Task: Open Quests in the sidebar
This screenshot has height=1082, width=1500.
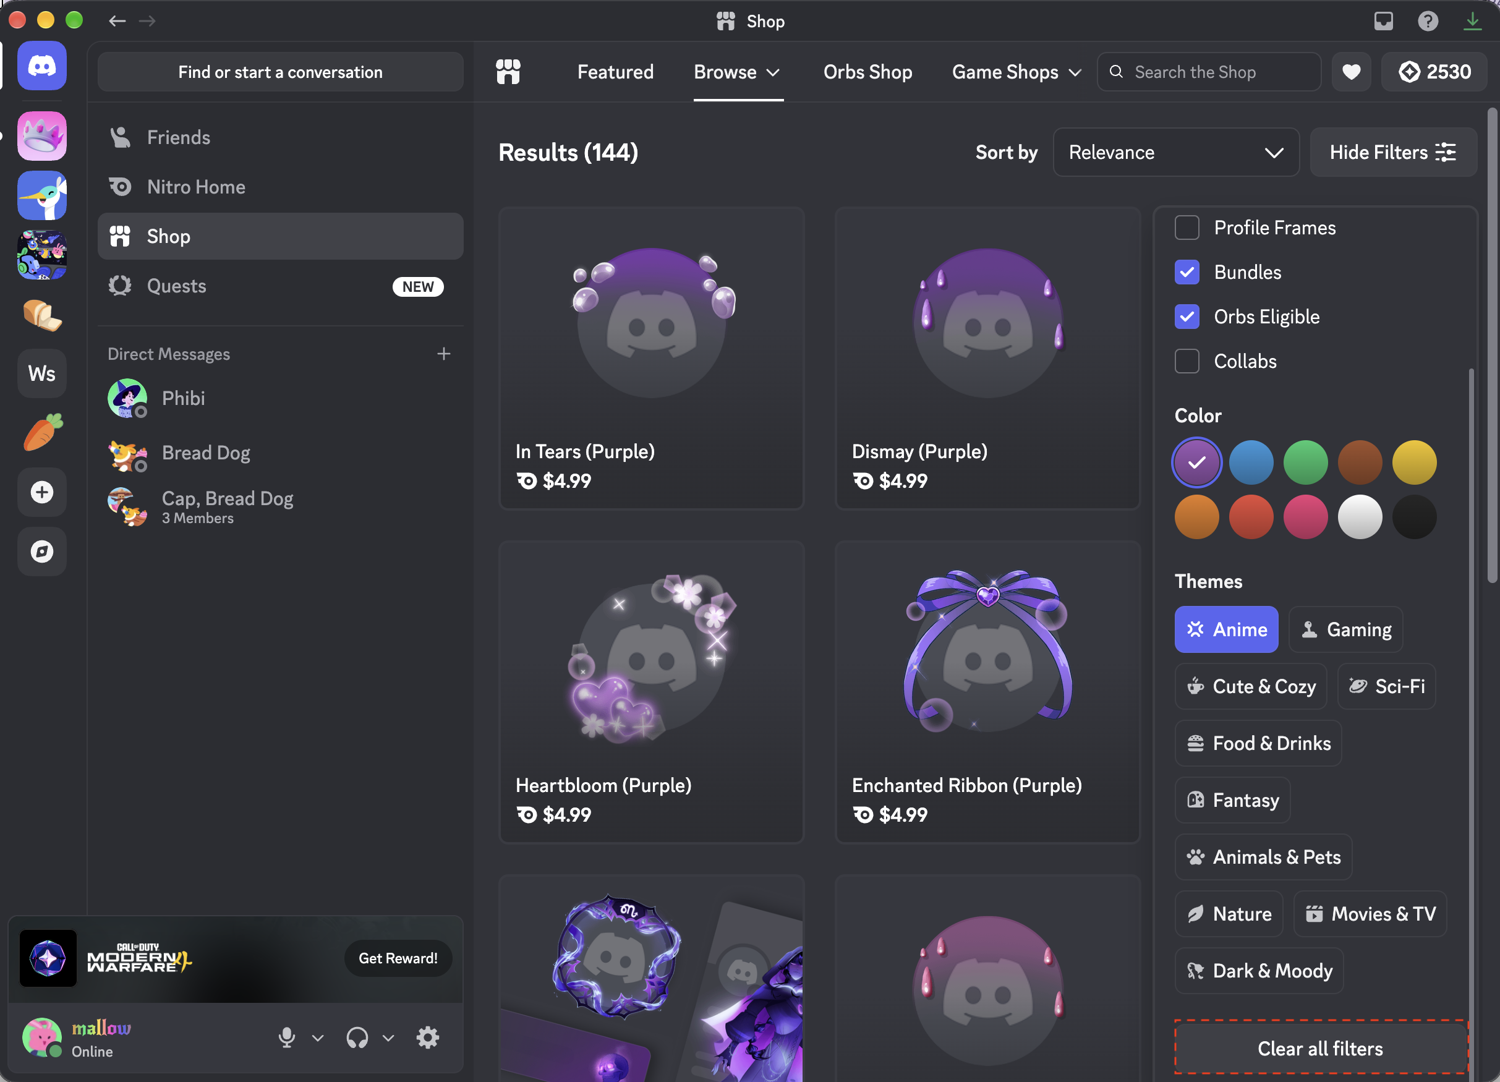Action: click(x=281, y=286)
